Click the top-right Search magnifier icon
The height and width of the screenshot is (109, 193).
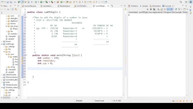pyautogui.click(x=181, y=2)
